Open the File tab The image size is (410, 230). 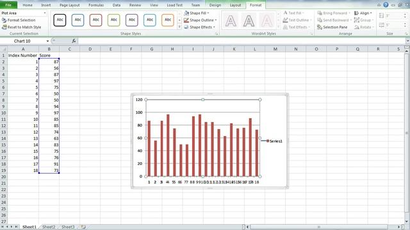(8, 5)
